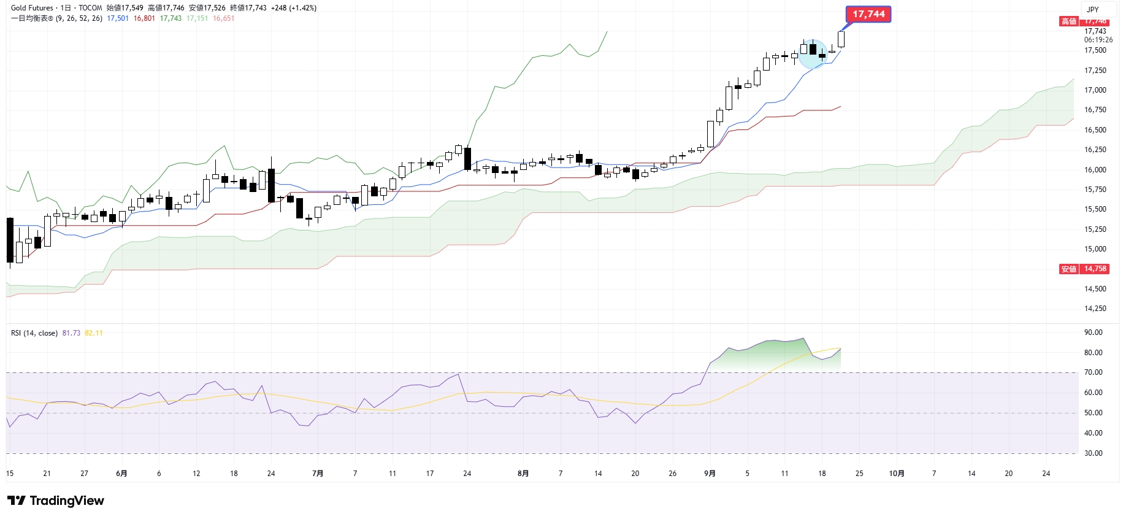Open the JPY currency selector
1123x519 pixels.
click(x=1092, y=9)
